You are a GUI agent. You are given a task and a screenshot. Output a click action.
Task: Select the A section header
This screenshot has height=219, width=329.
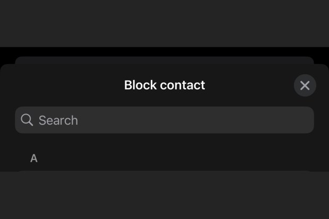point(34,158)
